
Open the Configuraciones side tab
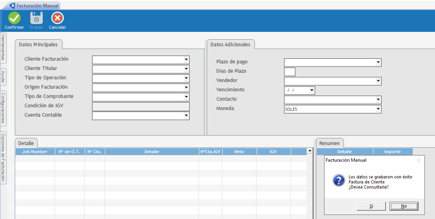pyautogui.click(x=3, y=108)
